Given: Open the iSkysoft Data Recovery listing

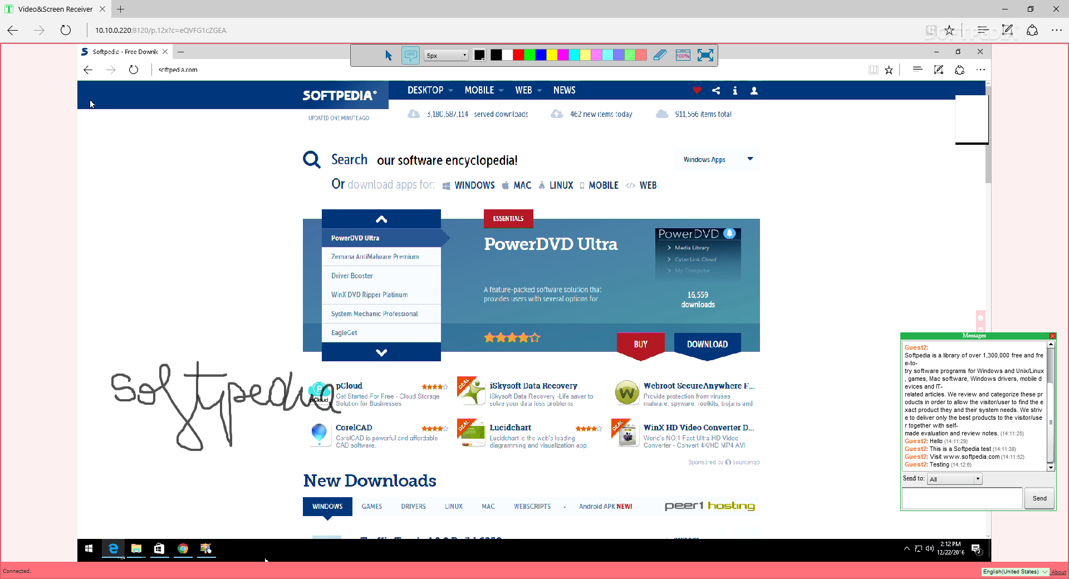Looking at the screenshot, I should click(533, 386).
